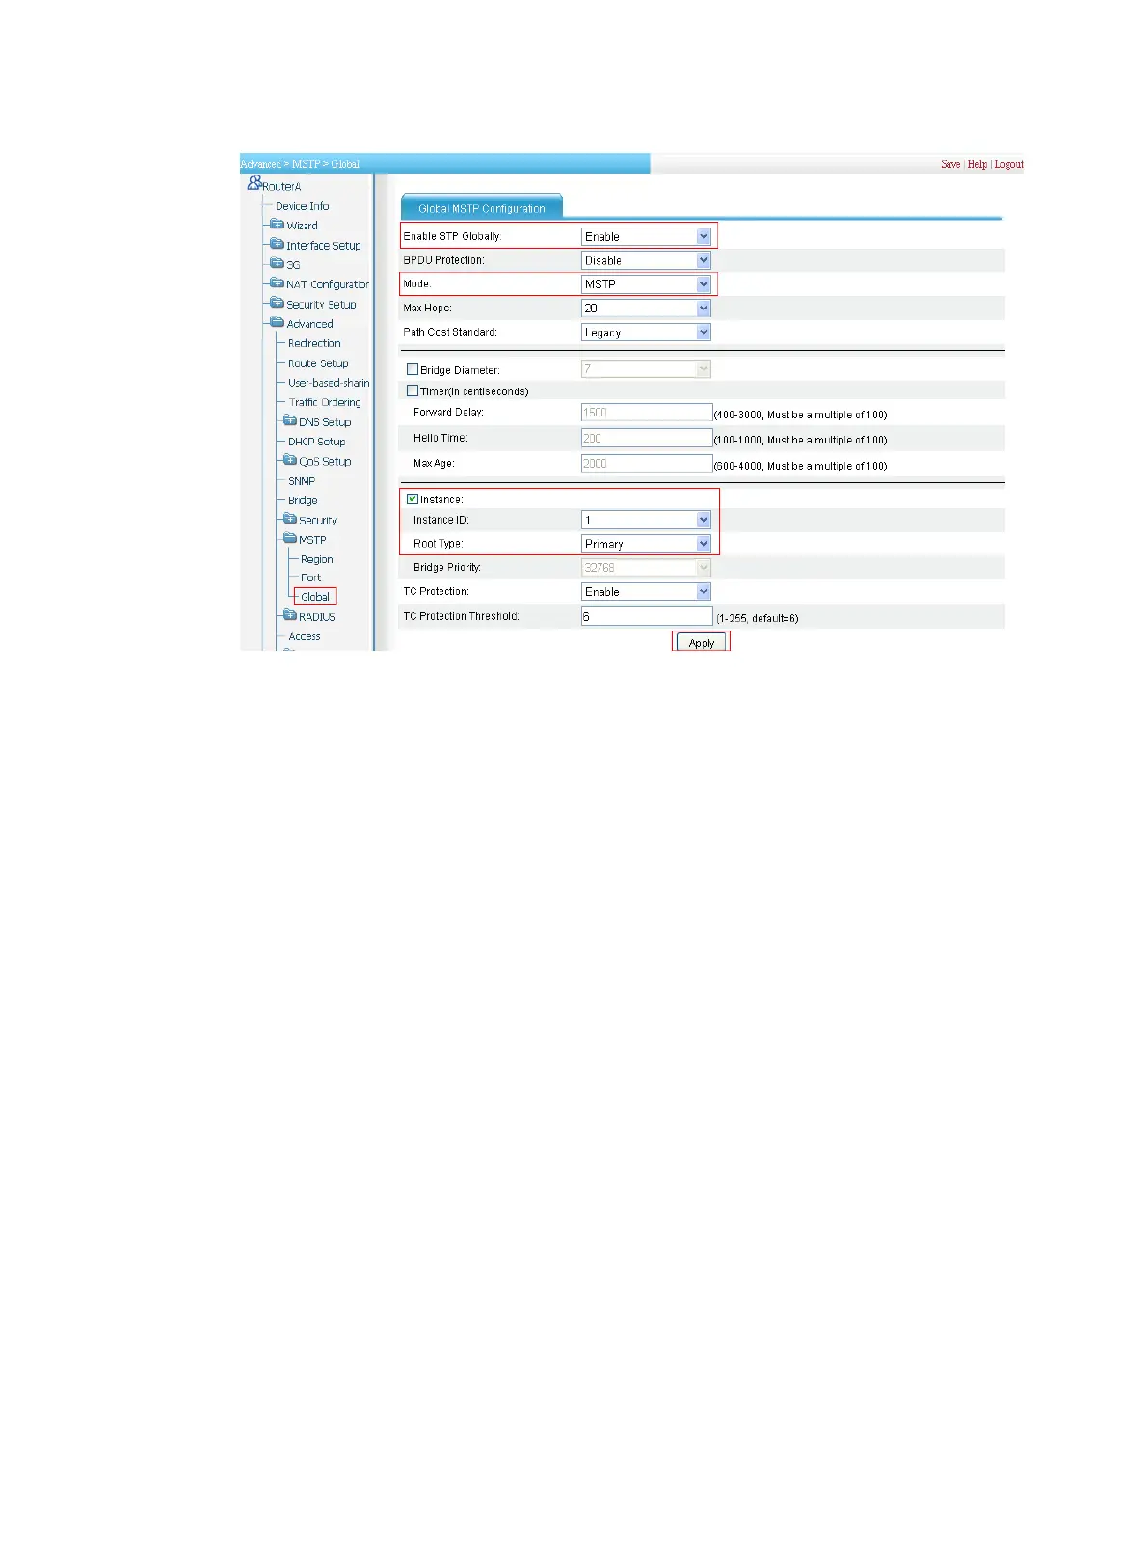
Task: Click the Security folder icon under Advanced
Action: pos(290,520)
